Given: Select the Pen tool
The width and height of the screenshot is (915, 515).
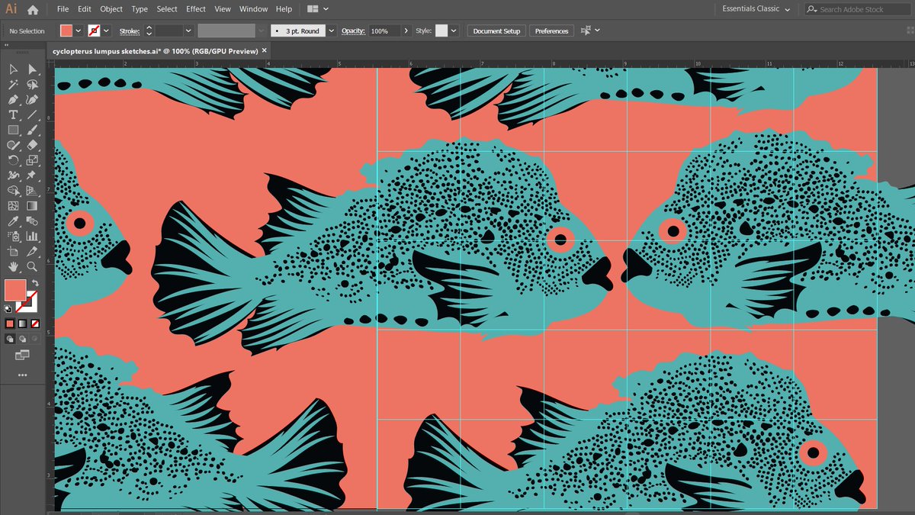Looking at the screenshot, I should pos(13,100).
